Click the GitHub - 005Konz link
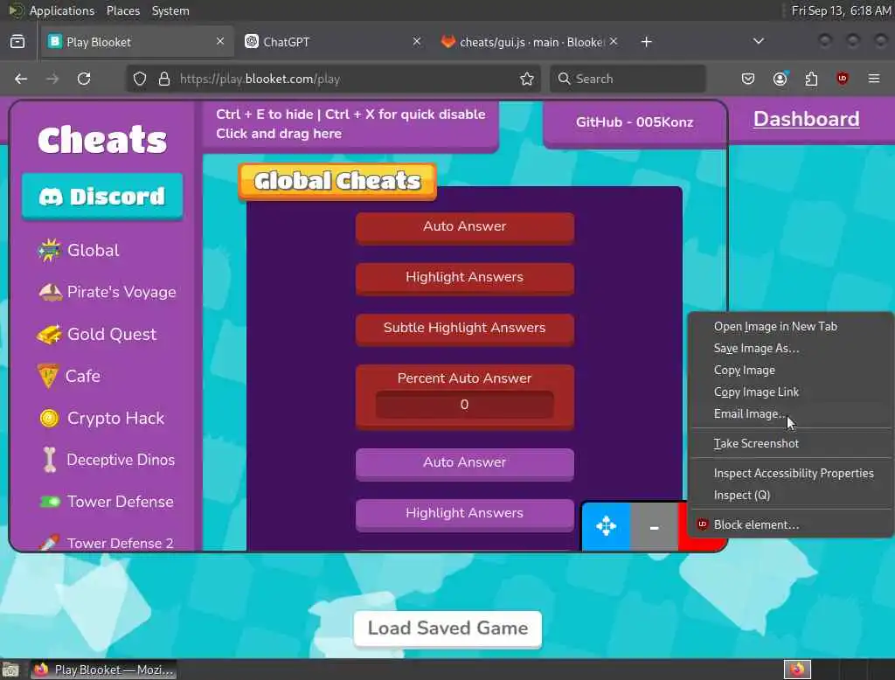 pos(635,122)
